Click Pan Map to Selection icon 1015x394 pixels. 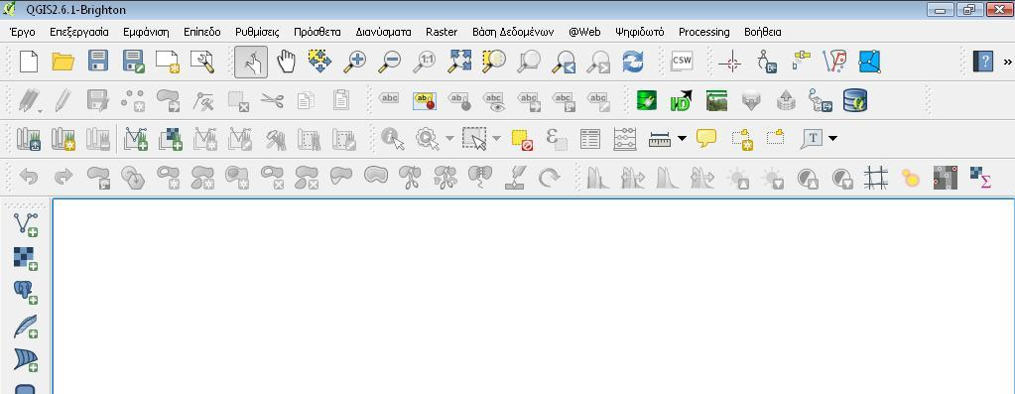pyautogui.click(x=319, y=62)
